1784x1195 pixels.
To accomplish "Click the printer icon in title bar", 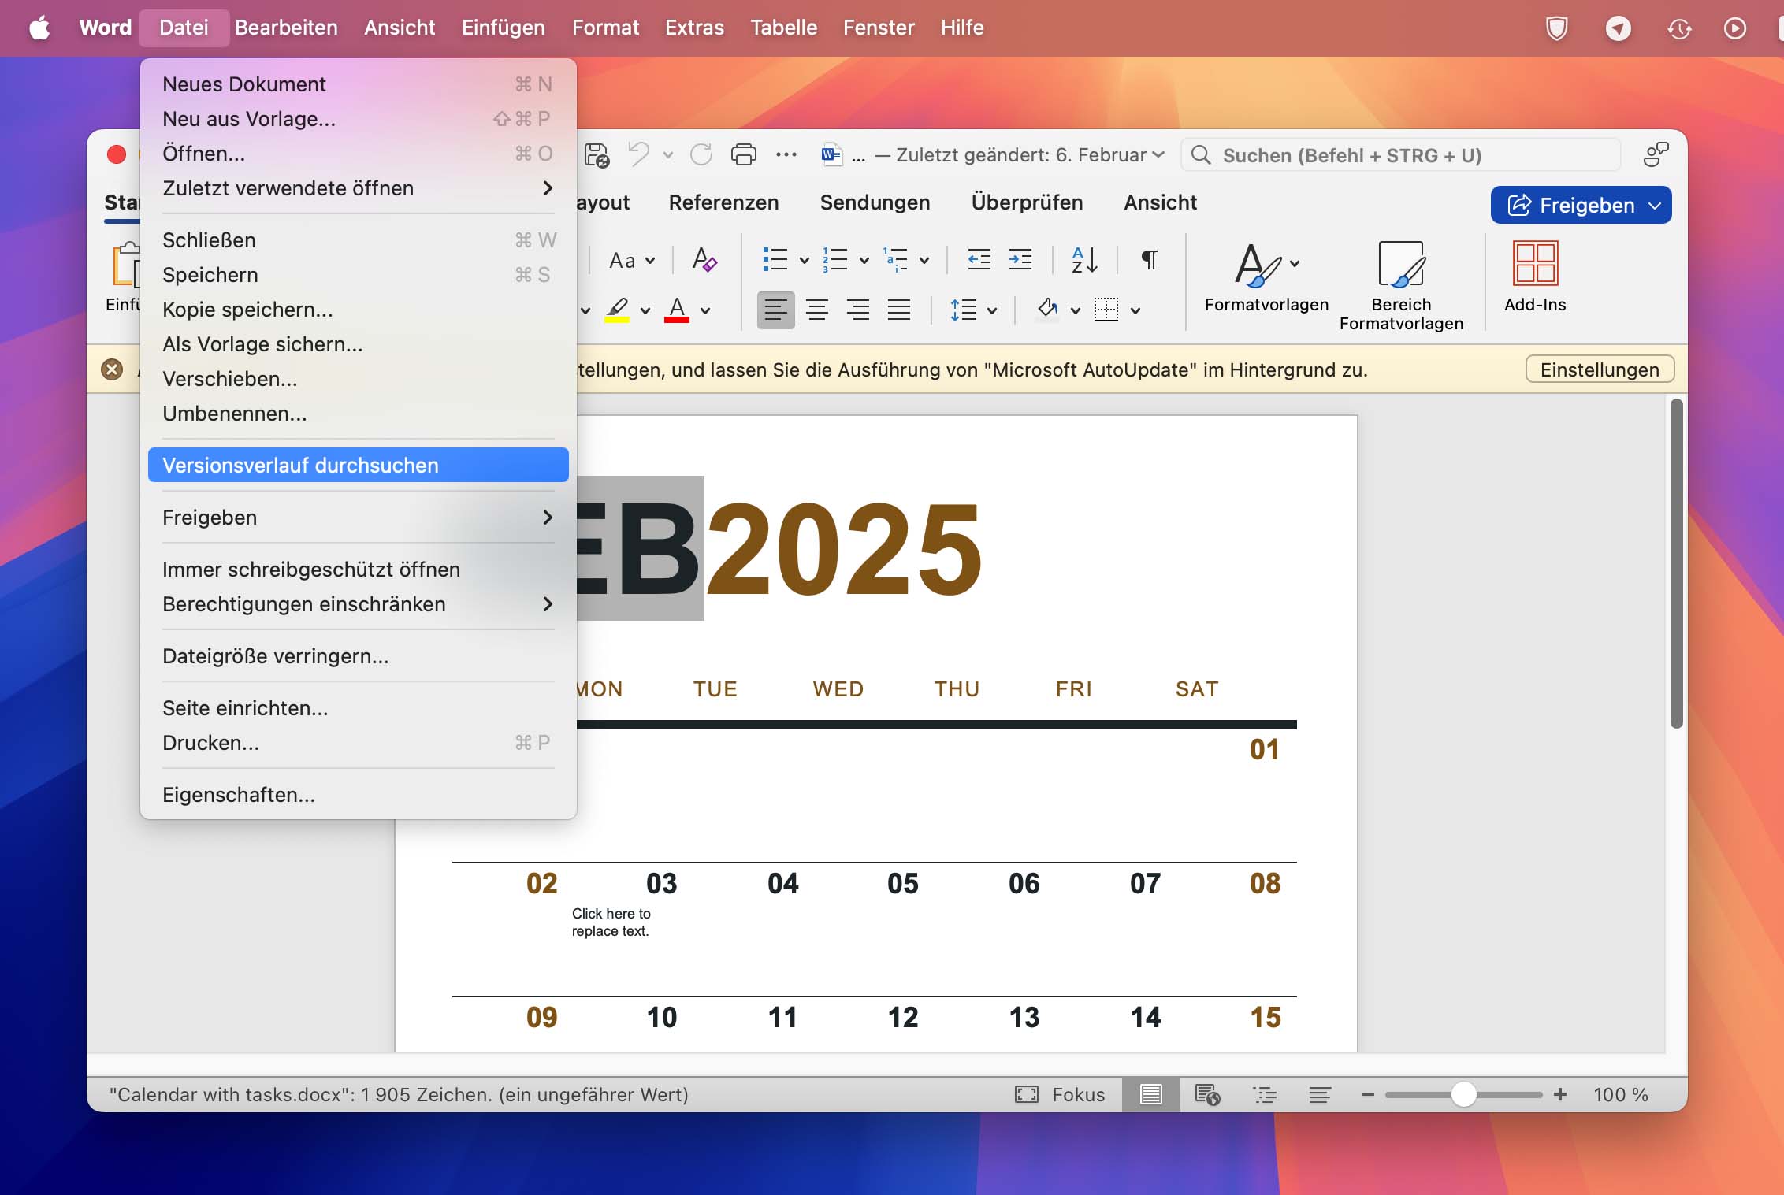I will point(744,154).
